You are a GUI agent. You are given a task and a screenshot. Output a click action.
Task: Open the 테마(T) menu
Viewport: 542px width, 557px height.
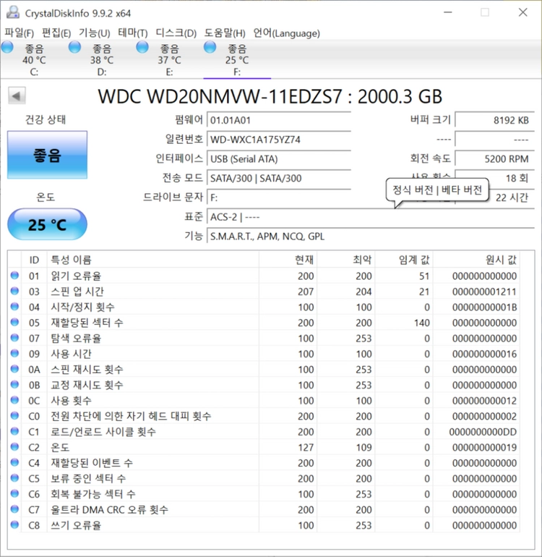(133, 33)
